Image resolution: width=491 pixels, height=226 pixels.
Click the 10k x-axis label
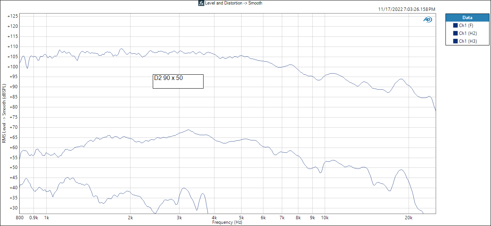click(325, 218)
